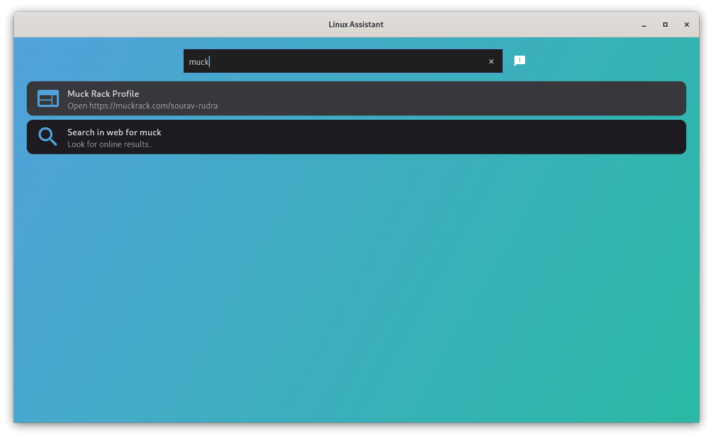Image resolution: width=713 pixels, height=438 pixels.
Task: Click the feedback speech-bubble icon beside the search bar
Action: (x=519, y=60)
